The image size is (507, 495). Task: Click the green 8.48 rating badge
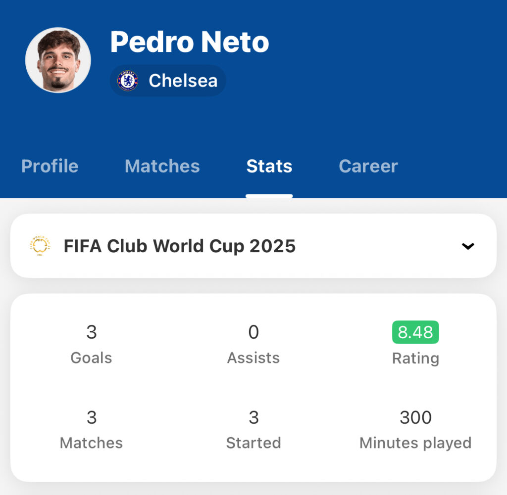click(415, 332)
